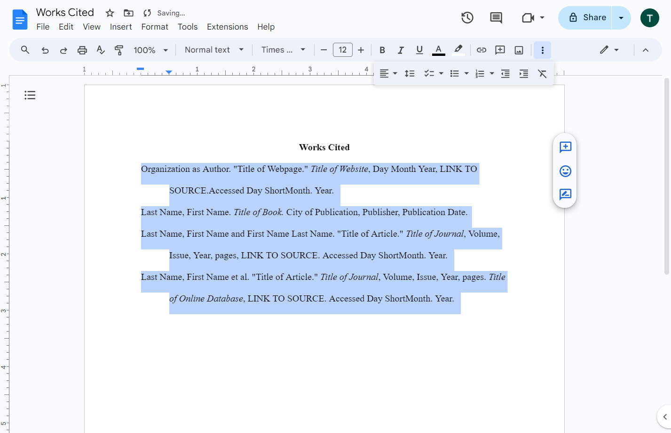The width and height of the screenshot is (671, 433).
Task: Activate the paint format tool
Action: pyautogui.click(x=119, y=50)
